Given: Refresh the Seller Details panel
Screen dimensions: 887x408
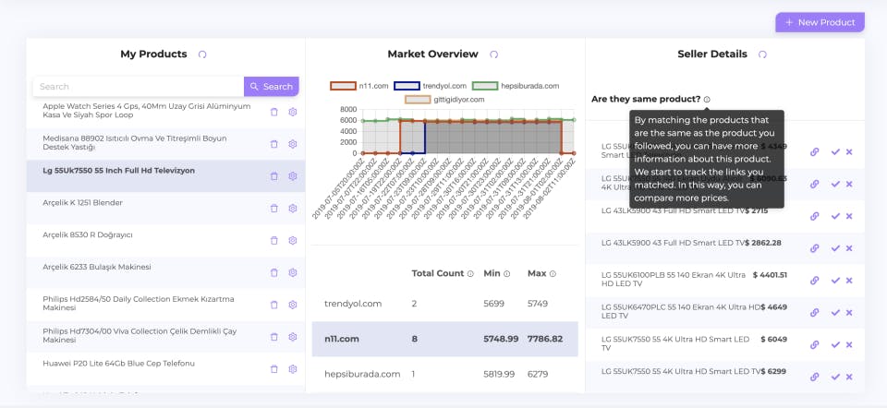Looking at the screenshot, I should point(762,54).
